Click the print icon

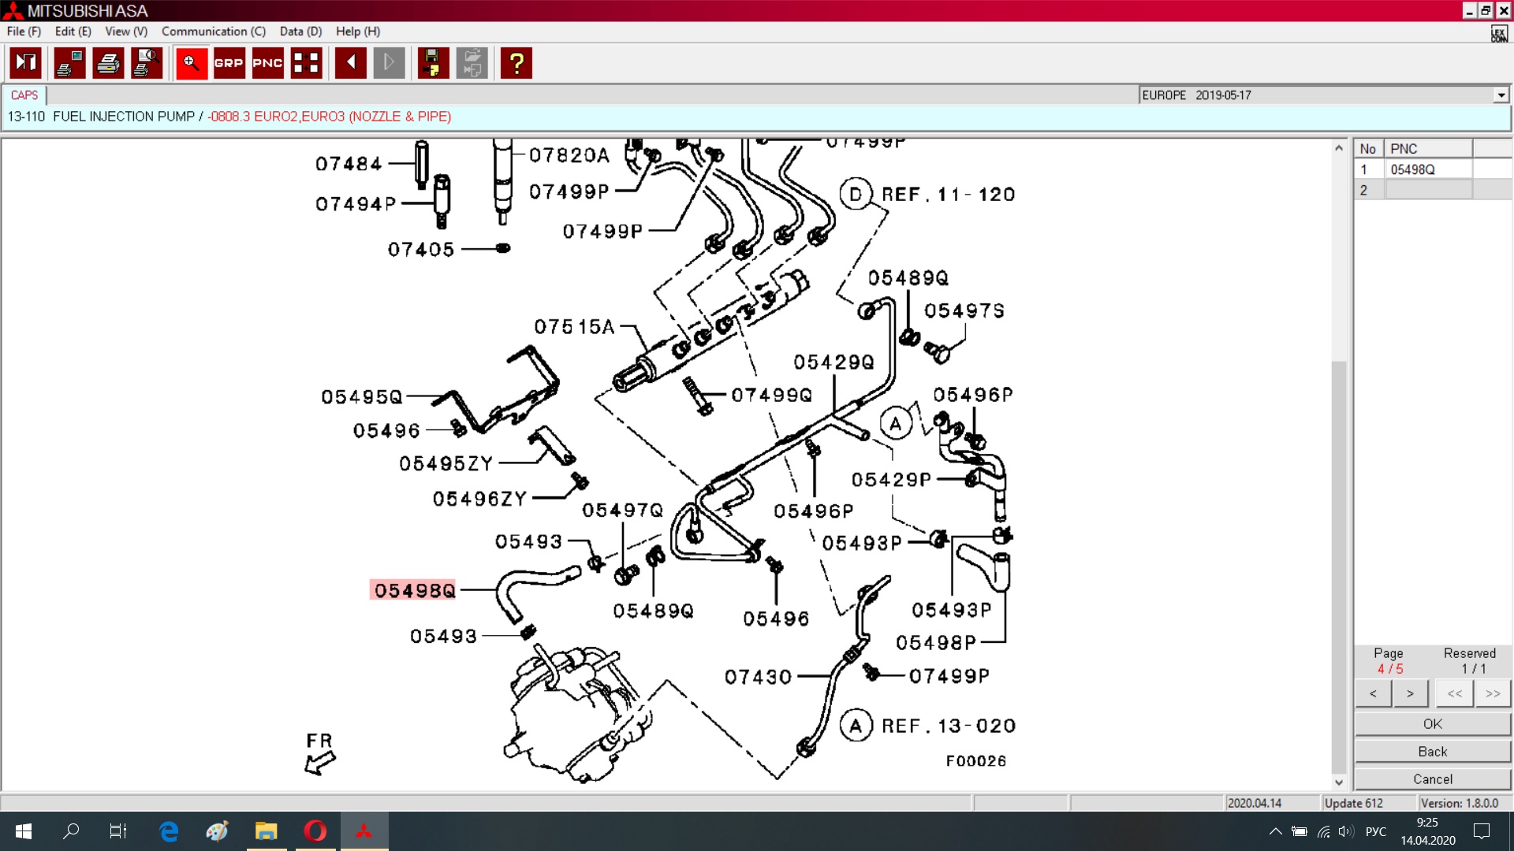(108, 63)
